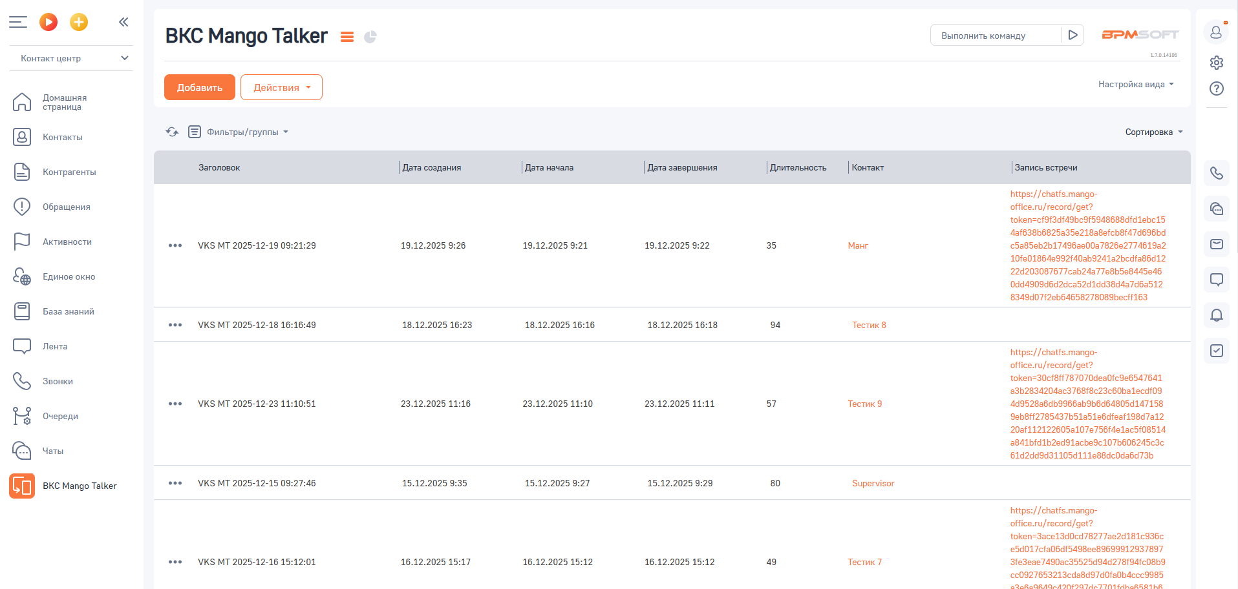The height and width of the screenshot is (589, 1238).
Task: Switch to analytics pie chart view
Action: 370,37
